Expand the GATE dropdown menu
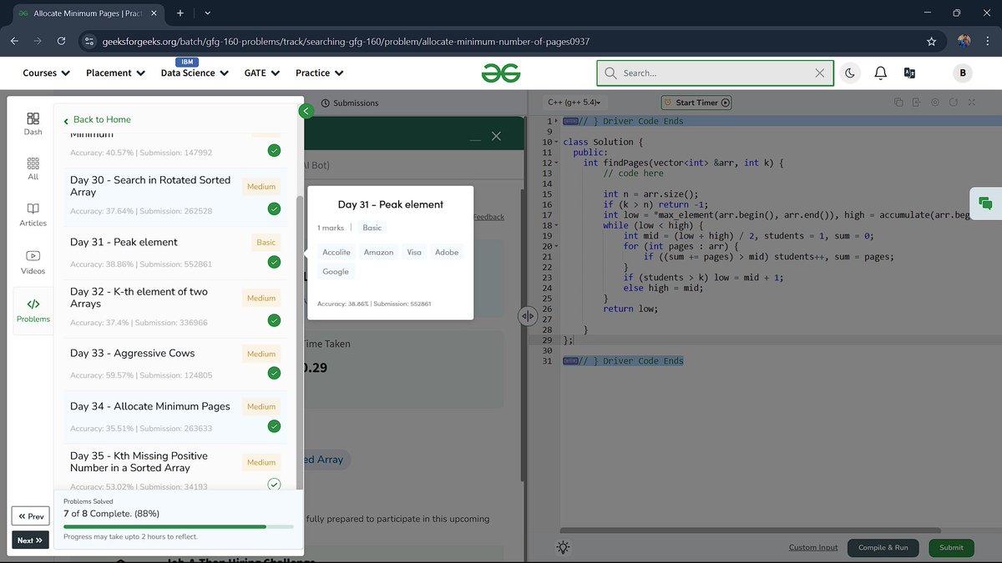The image size is (1002, 563). click(x=261, y=73)
